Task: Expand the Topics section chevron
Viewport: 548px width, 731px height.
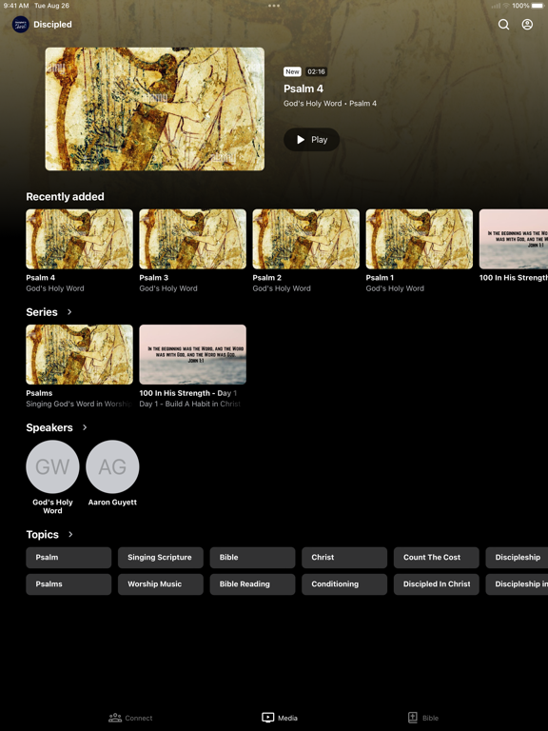Action: point(70,534)
